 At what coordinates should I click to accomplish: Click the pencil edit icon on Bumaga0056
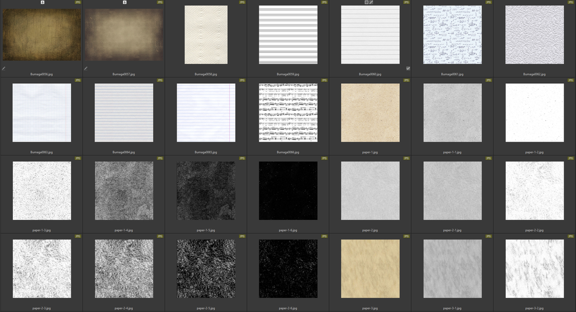click(4, 69)
